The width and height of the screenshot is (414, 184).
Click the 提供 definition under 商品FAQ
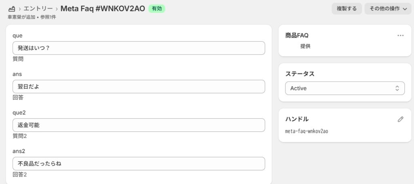[x=305, y=46]
